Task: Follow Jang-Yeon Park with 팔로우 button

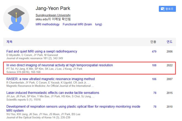Action: pos(167,9)
